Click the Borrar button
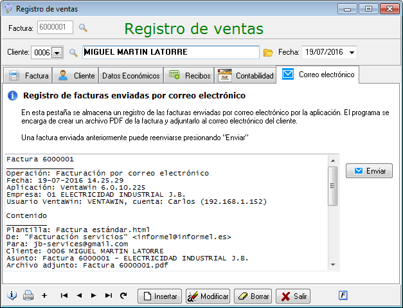403x308 pixels. click(x=253, y=296)
